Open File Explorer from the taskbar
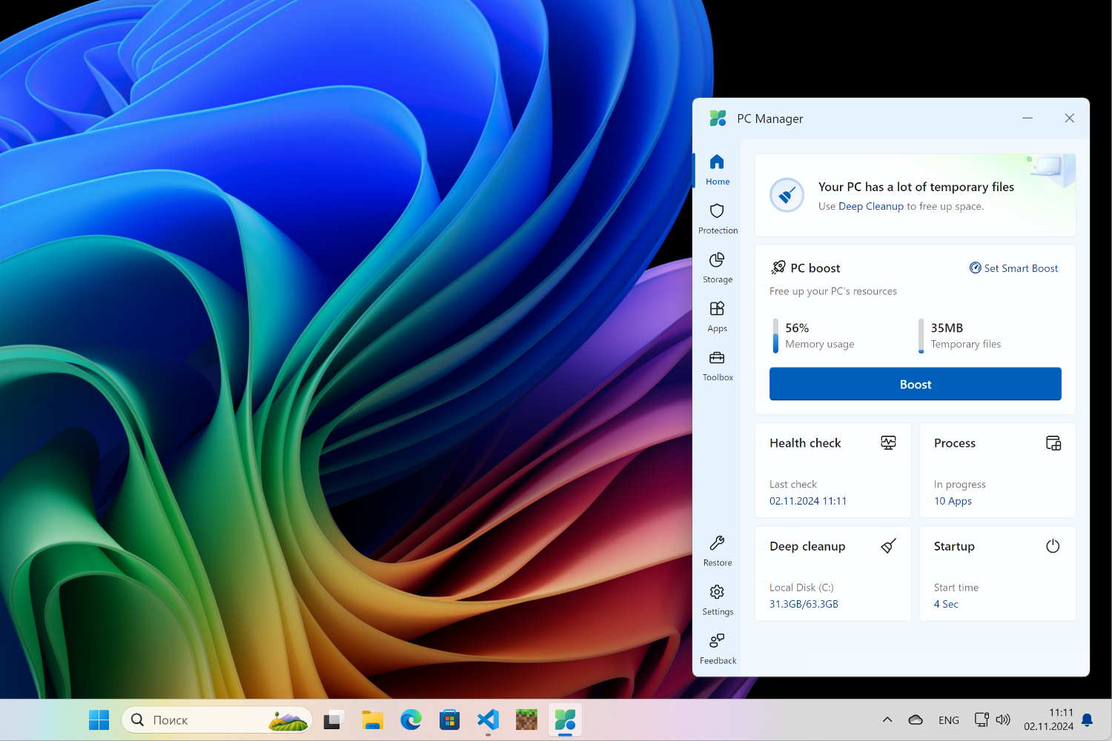 tap(372, 720)
